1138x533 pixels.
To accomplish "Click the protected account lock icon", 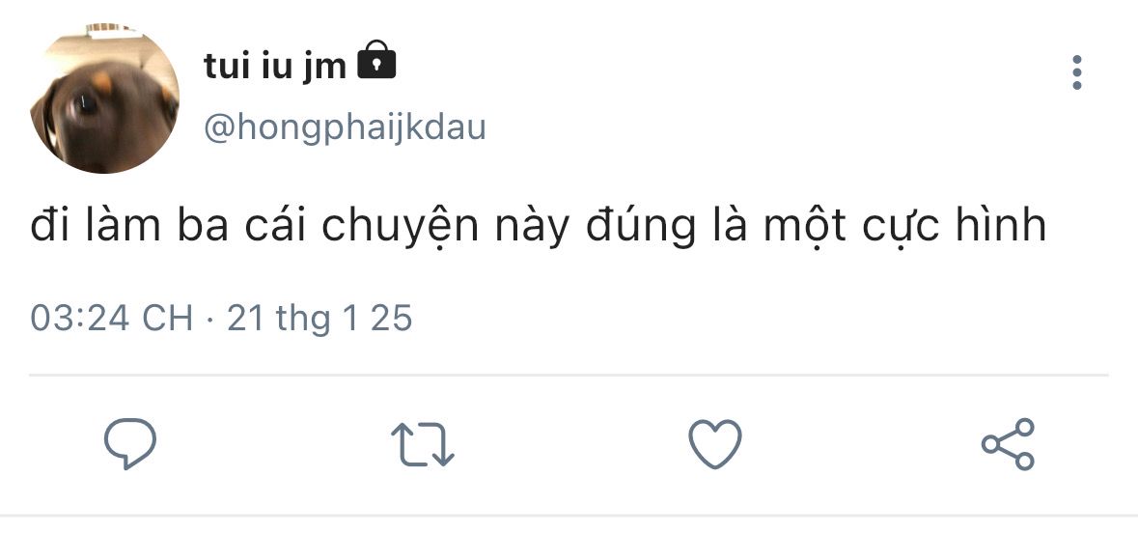I will click(x=376, y=63).
